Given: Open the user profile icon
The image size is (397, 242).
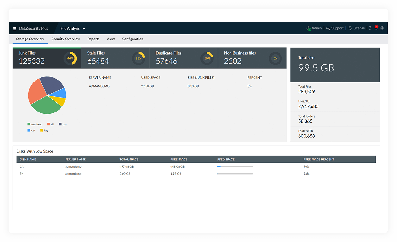Looking at the screenshot, I should 382,28.
